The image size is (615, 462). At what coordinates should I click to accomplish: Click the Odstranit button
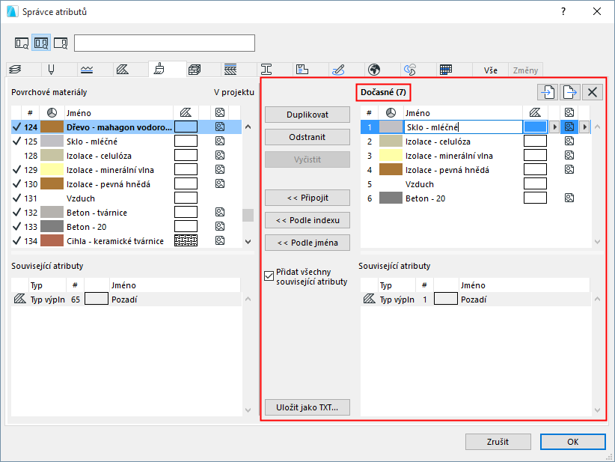click(307, 137)
